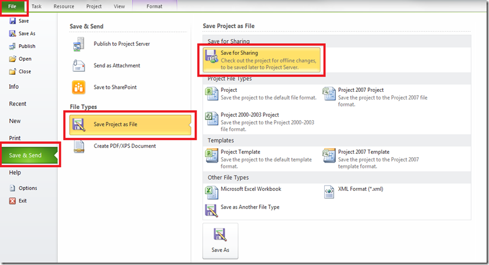Image resolution: width=489 pixels, height=265 pixels.
Task: Open the Print backstage page
Action: pos(15,138)
